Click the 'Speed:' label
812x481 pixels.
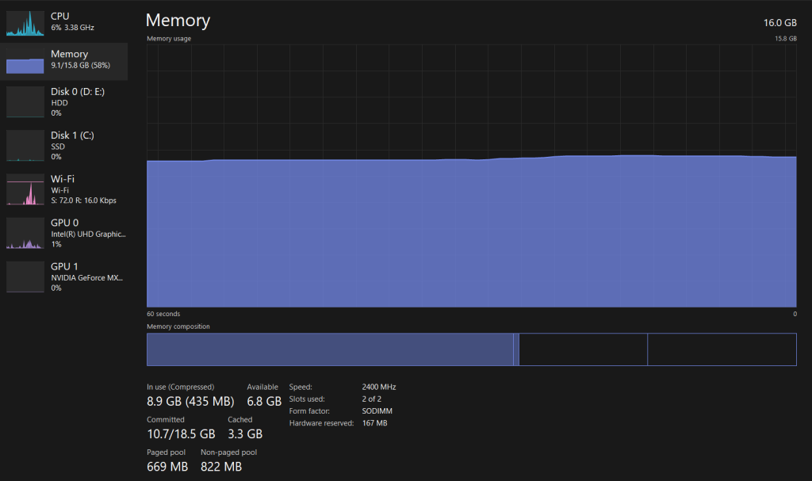(301, 387)
